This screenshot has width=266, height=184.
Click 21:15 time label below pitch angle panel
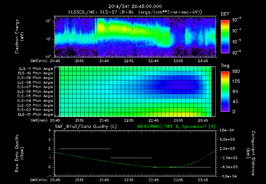click(x=79, y=120)
